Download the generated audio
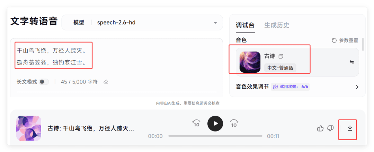 pyautogui.click(x=350, y=128)
